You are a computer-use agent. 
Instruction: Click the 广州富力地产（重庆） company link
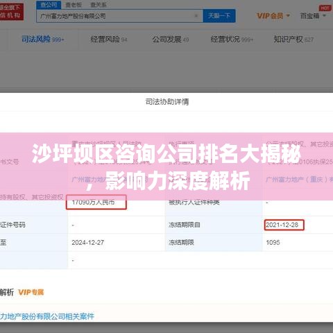[299, 179]
